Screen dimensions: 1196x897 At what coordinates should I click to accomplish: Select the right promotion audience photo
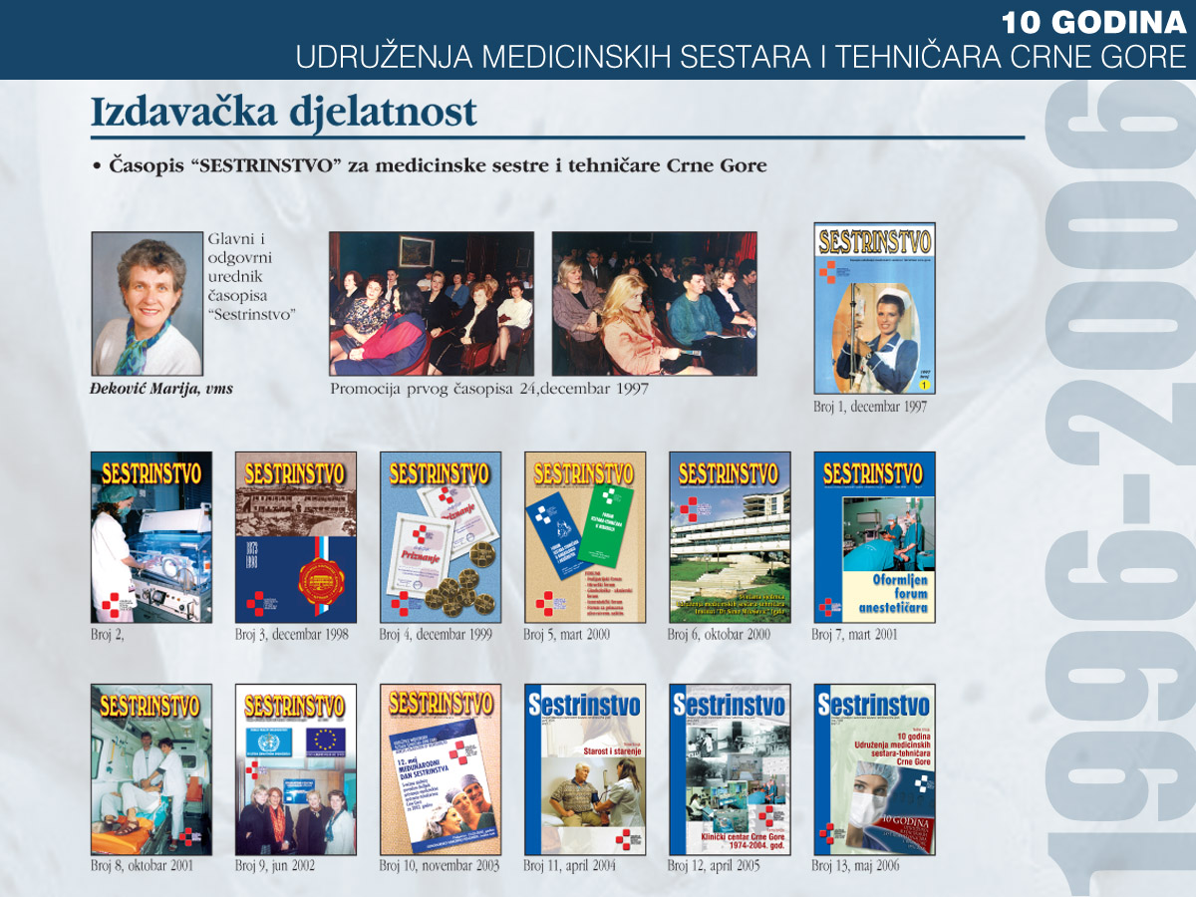pos(654,304)
